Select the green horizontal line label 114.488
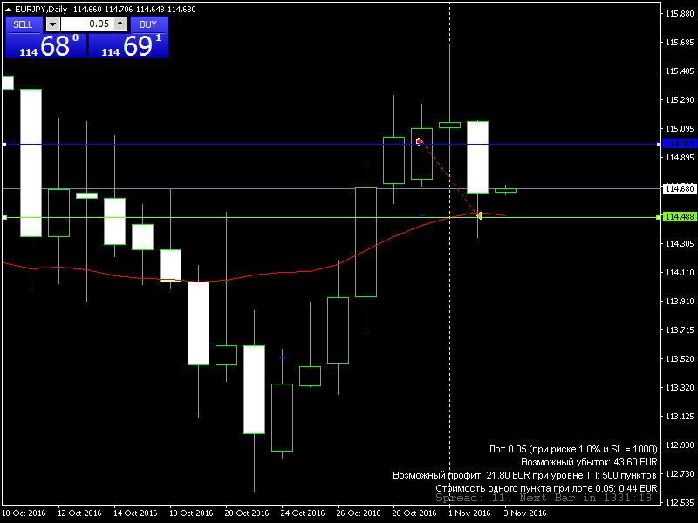This screenshot has height=523, width=698. tap(680, 216)
